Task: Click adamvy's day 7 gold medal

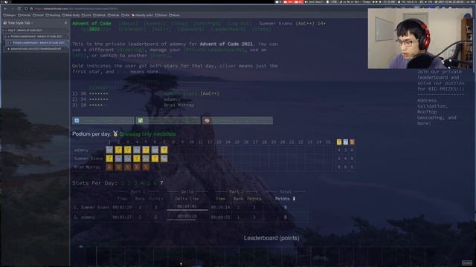Action: [164, 150]
